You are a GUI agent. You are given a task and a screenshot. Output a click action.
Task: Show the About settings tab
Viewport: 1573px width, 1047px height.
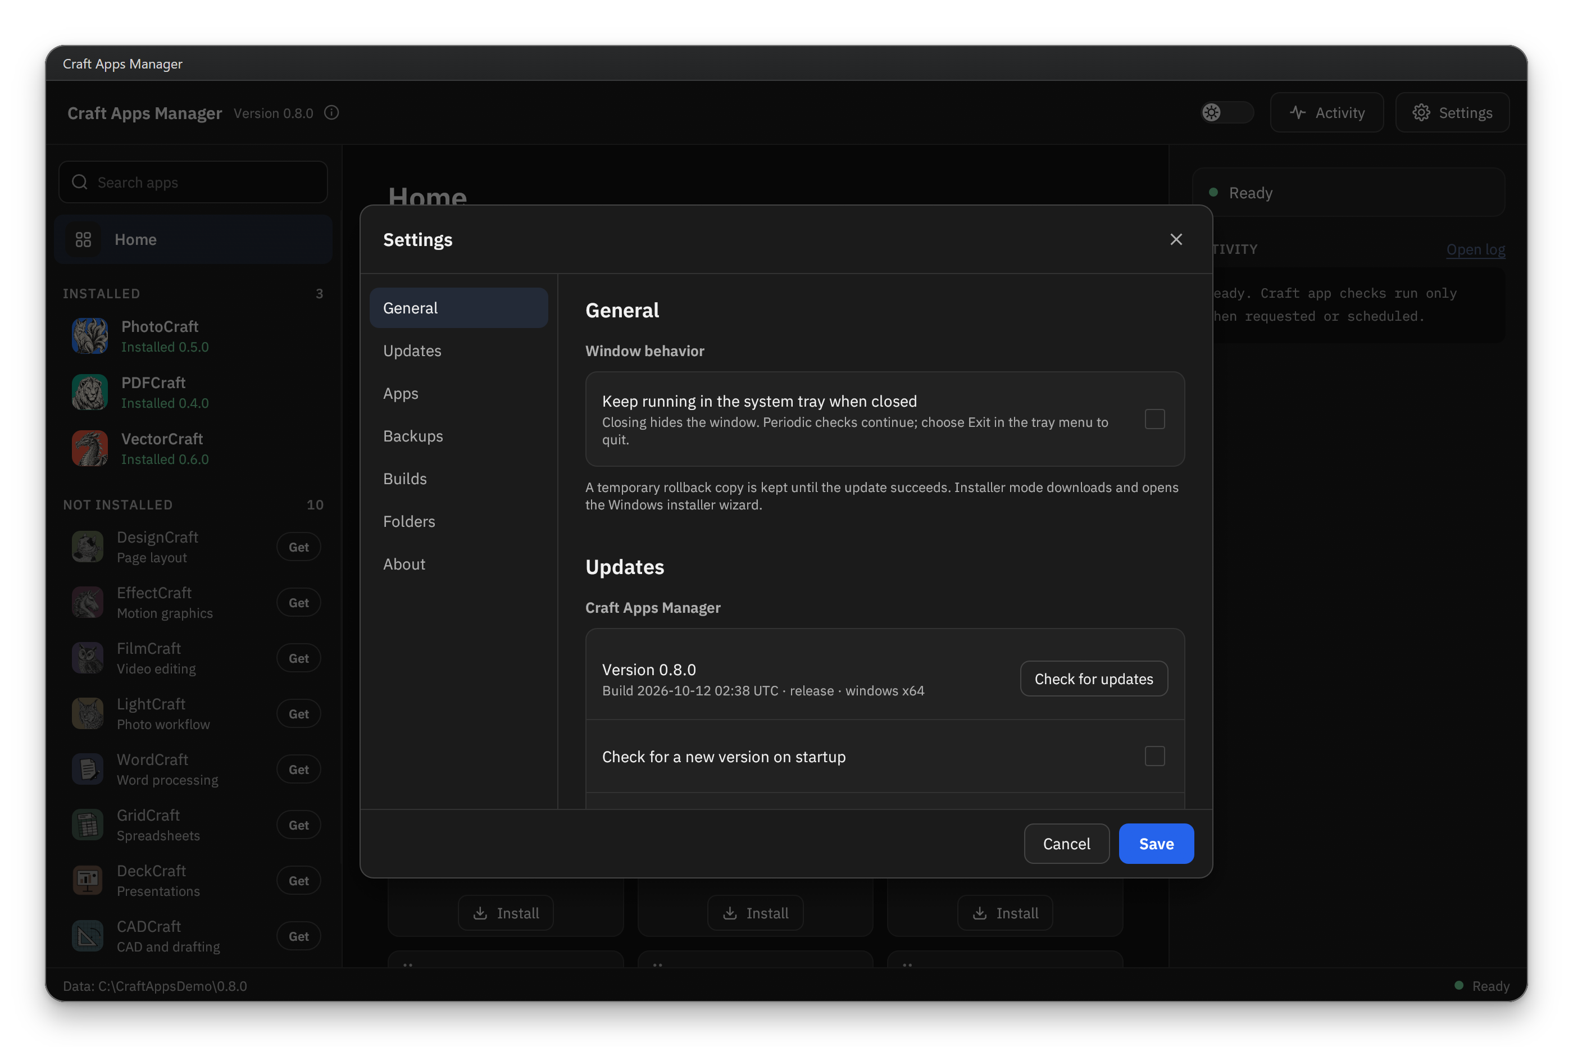[x=458, y=565]
